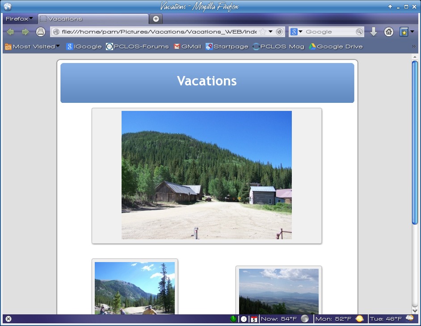Click the Forward navigation arrow
The image size is (421, 326).
[x=25, y=32]
